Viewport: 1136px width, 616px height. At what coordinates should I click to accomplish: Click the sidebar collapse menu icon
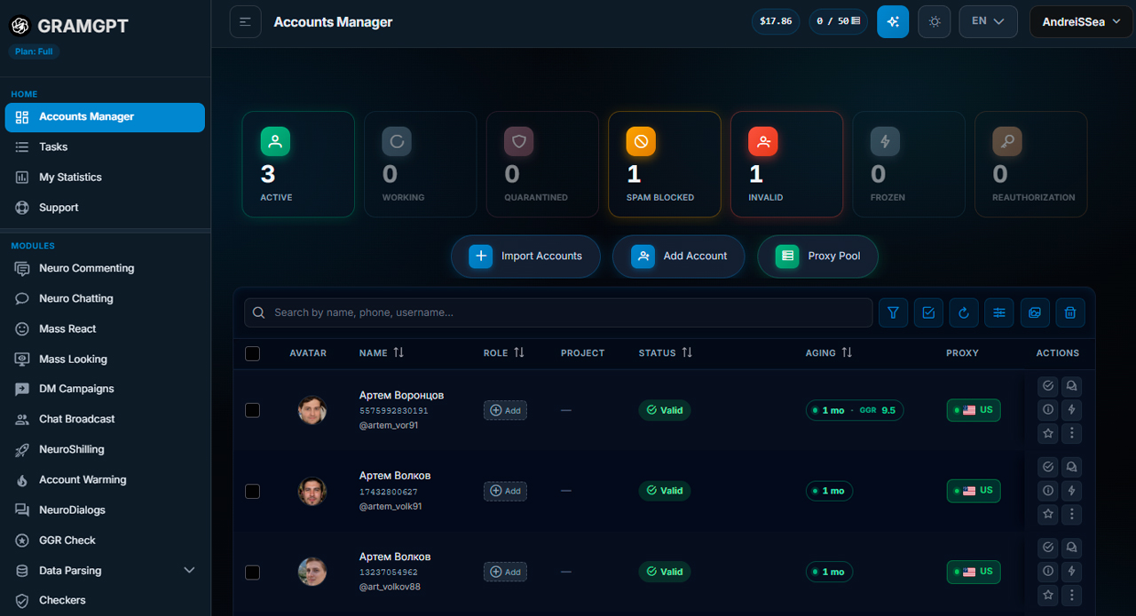tap(245, 21)
